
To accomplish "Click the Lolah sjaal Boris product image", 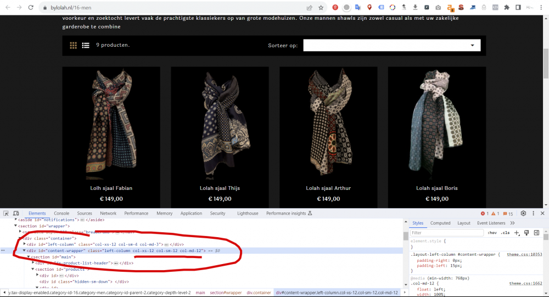I will coord(436,122).
